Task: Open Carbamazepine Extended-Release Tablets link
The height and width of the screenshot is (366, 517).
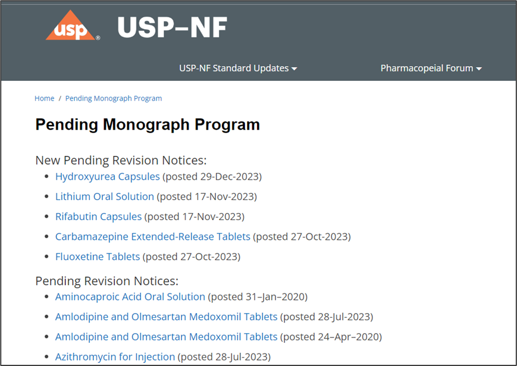Action: [152, 237]
